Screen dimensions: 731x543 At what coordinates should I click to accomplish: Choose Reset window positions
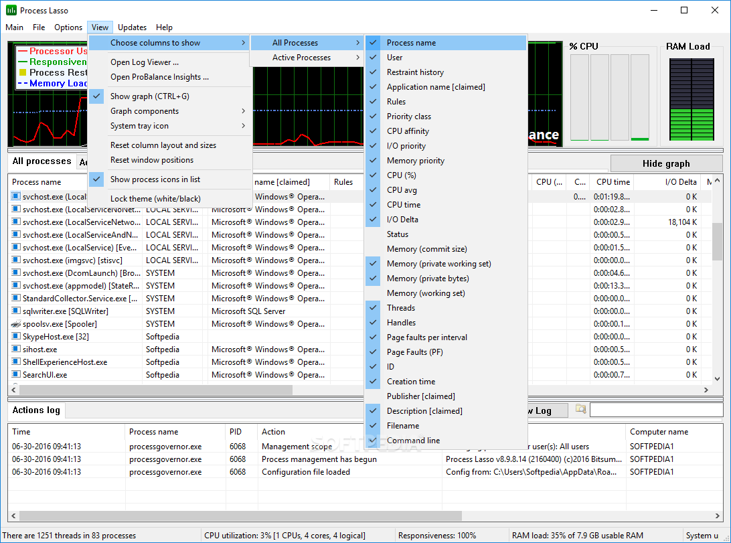170,160
